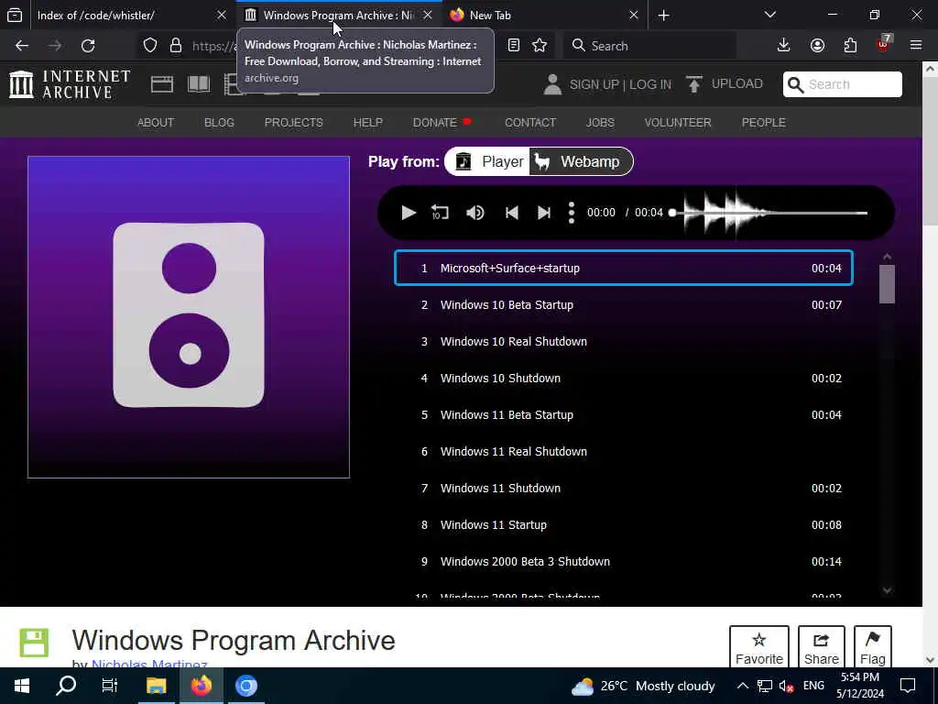Share this archive item
The height and width of the screenshot is (704, 938).
point(822,646)
